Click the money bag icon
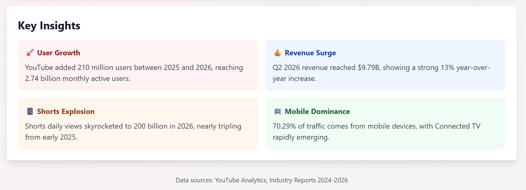526x190 pixels. (x=277, y=53)
